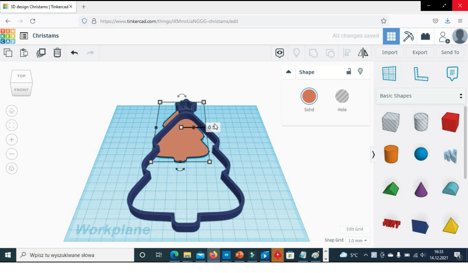The width and height of the screenshot is (468, 273).
Task: Open the design list menu icon
Action: pos(24,36)
